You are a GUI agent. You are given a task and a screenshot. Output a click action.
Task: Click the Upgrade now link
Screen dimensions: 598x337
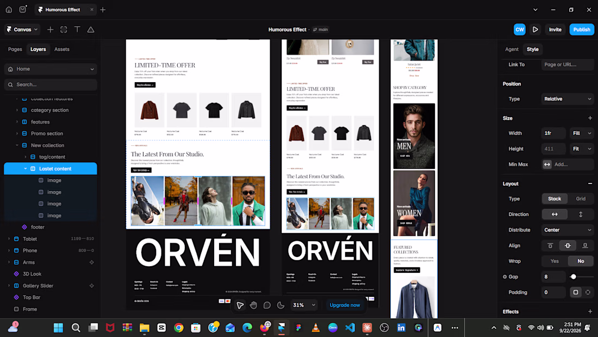pyautogui.click(x=345, y=305)
